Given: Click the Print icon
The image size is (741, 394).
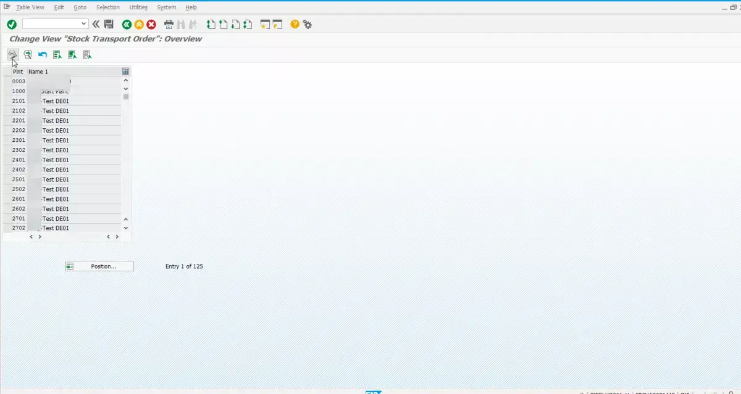Looking at the screenshot, I should [169, 24].
